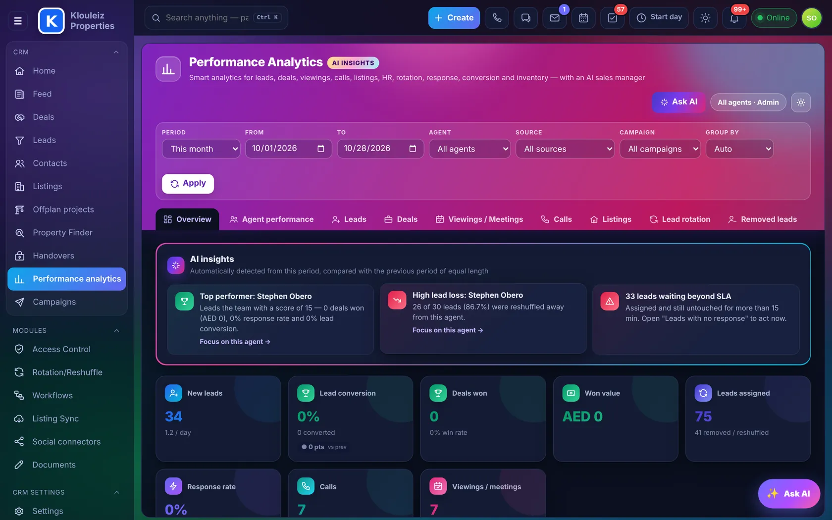This screenshot has width=832, height=520.
Task: Click the Apply filters button
Action: (188, 184)
